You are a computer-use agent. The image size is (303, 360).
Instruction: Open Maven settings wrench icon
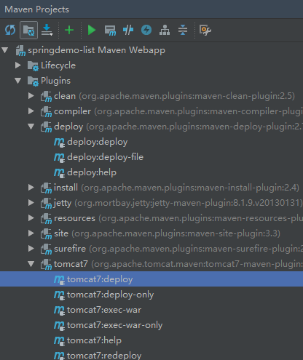pyautogui.click(x=205, y=30)
